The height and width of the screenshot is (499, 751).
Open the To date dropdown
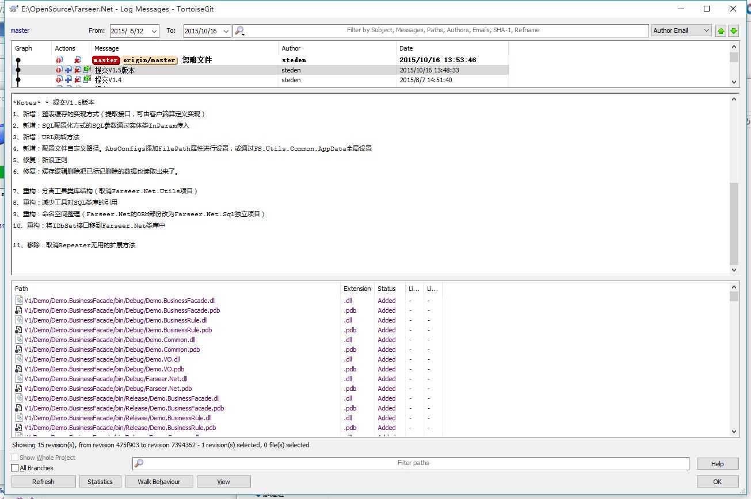(226, 31)
